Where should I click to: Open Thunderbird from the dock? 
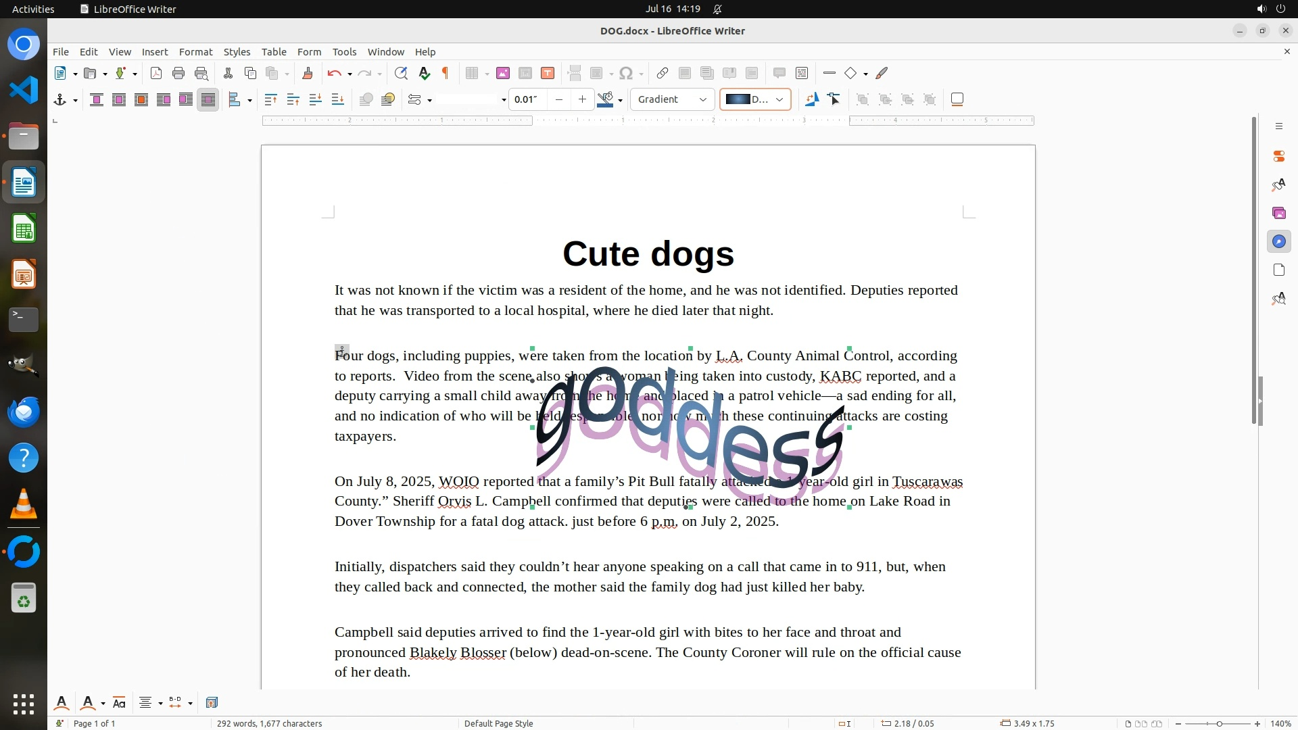pos(24,412)
